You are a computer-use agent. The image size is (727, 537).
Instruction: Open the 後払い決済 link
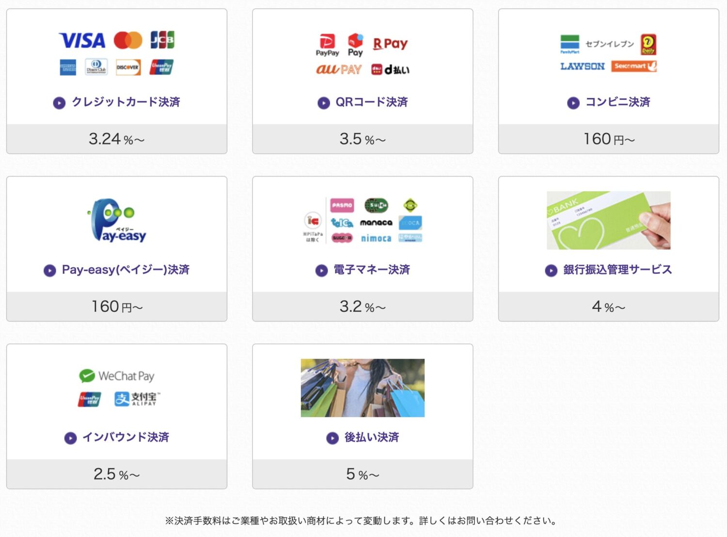(372, 438)
